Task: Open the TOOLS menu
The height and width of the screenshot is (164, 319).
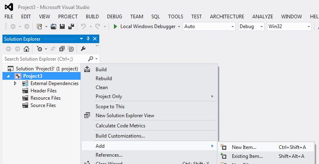Action: click(176, 16)
